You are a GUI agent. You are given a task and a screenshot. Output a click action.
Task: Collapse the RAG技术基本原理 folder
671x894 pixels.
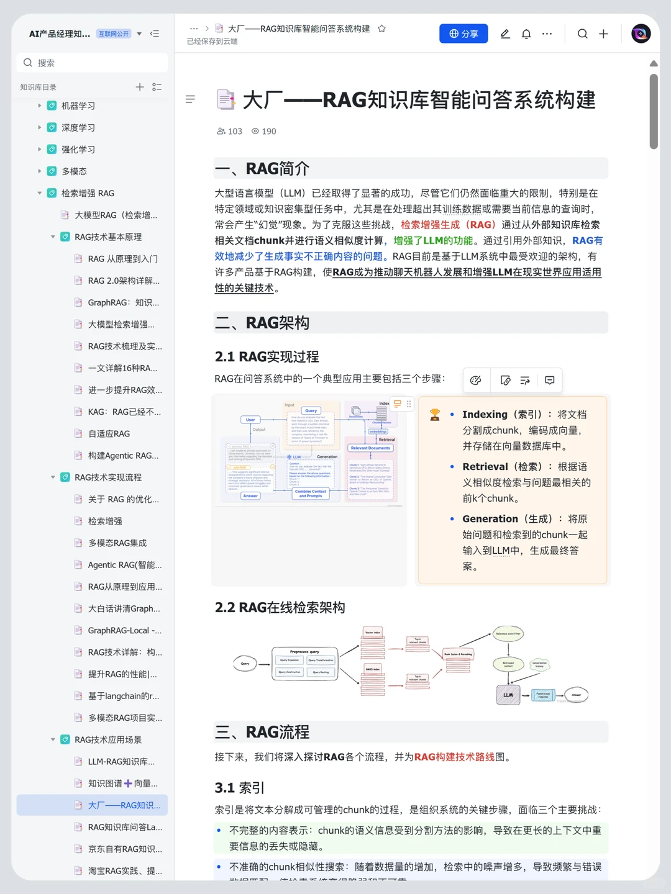[x=53, y=237]
